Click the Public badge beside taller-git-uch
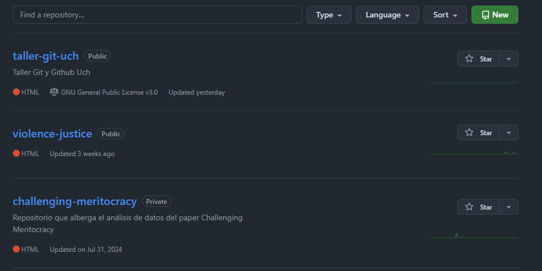The width and height of the screenshot is (542, 271). pyautogui.click(x=97, y=56)
